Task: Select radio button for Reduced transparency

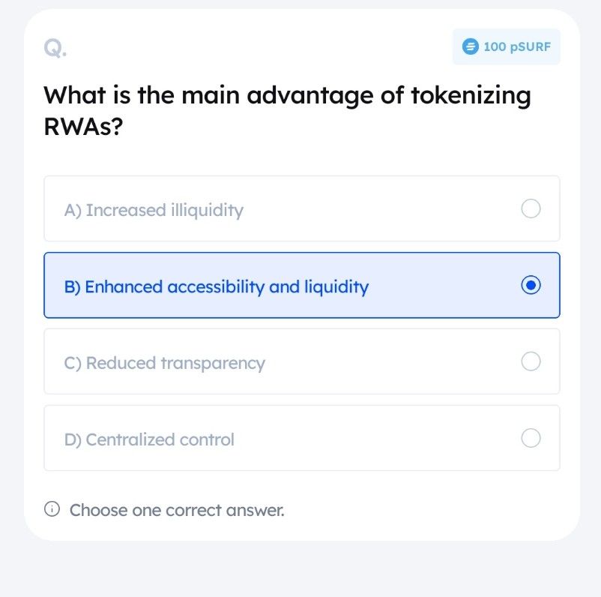Action: coord(531,361)
